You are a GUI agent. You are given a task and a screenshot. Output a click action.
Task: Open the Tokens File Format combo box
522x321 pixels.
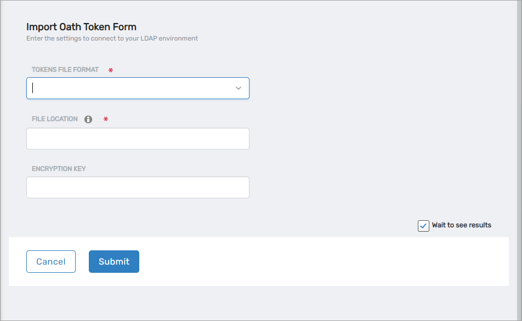pyautogui.click(x=132, y=88)
